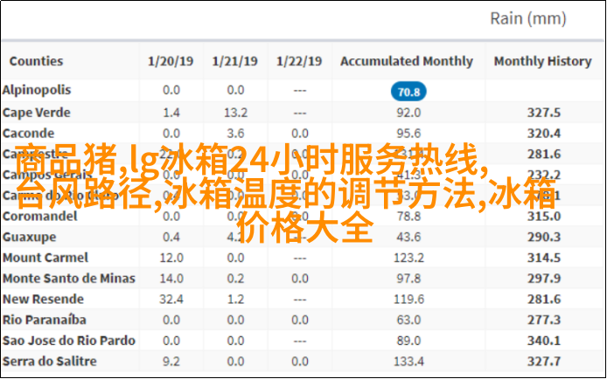The height and width of the screenshot is (379, 607).
Task: Click the 297.9 monthly history value
Action: click(x=544, y=279)
